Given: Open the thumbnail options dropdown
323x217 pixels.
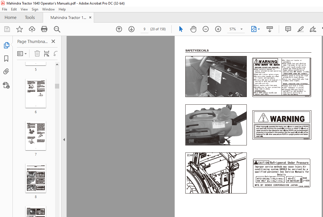Looking at the screenshot, I should pos(22,54).
